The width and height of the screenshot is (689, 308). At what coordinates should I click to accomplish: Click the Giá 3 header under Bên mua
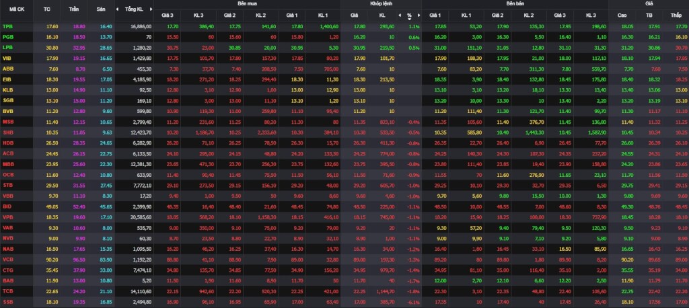click(168, 15)
